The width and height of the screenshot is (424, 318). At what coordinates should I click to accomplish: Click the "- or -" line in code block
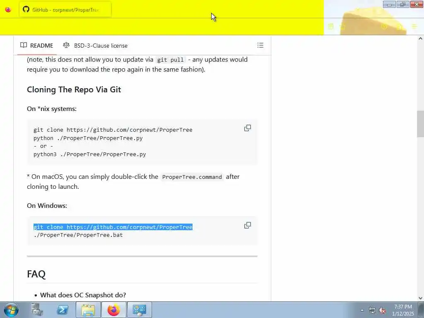[x=43, y=146]
